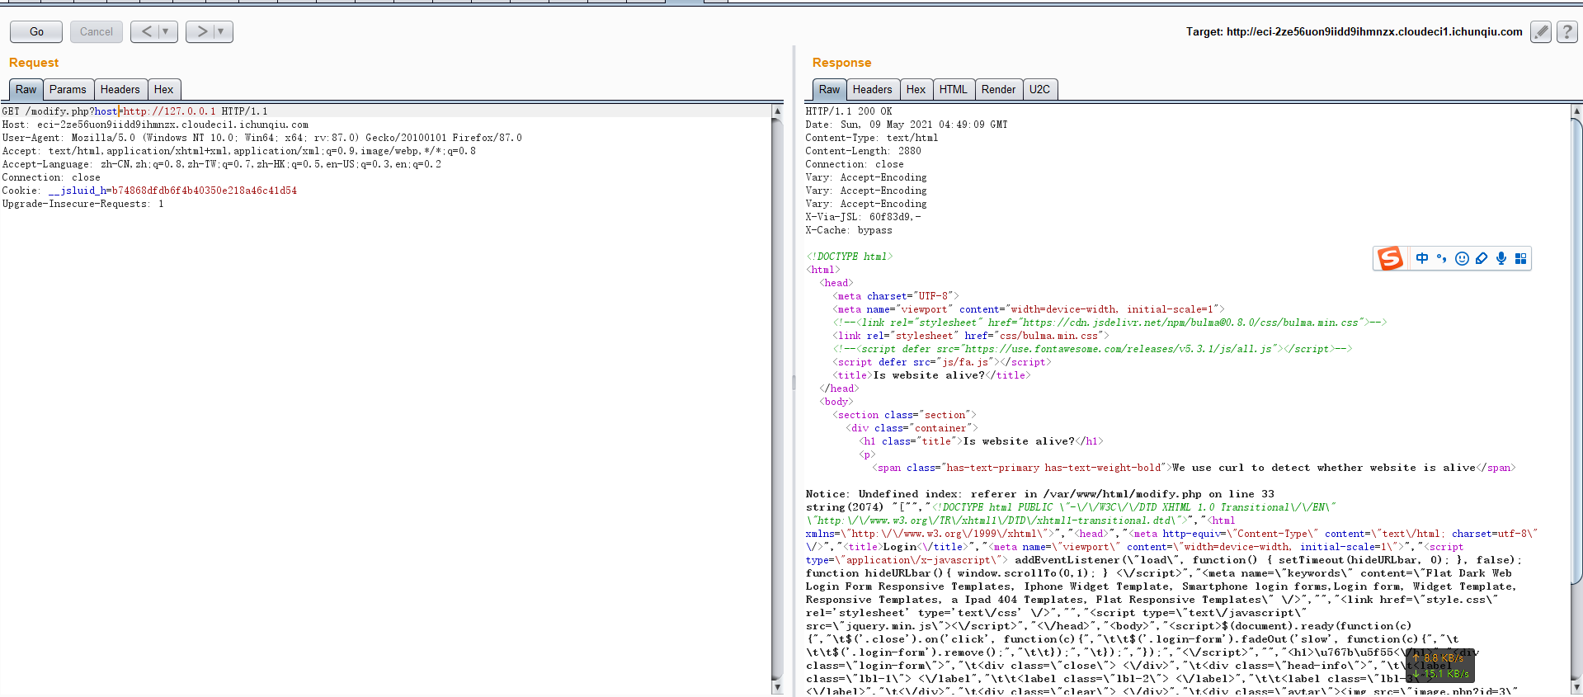Image resolution: width=1583 pixels, height=697 pixels.
Task: Expand the forward history dropdown arrow
Action: click(221, 31)
